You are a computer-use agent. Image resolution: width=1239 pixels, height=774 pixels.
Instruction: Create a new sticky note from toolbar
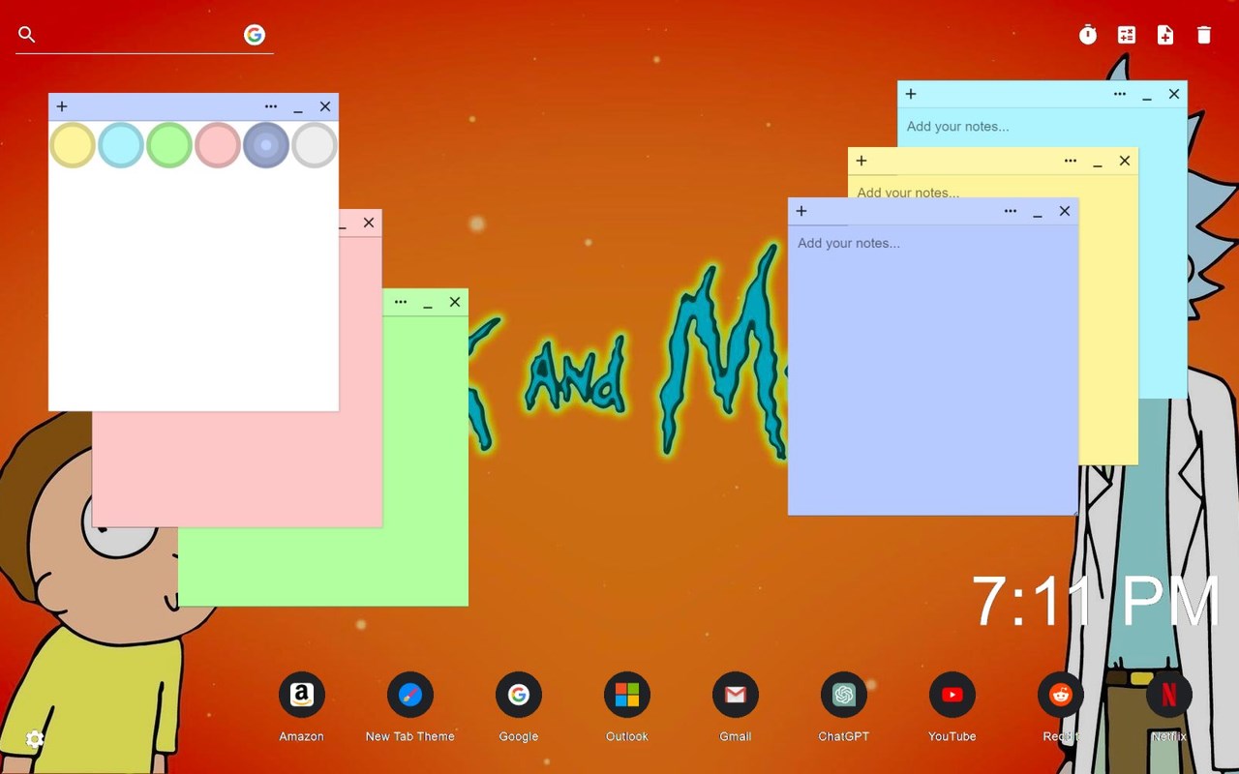[x=1165, y=35]
